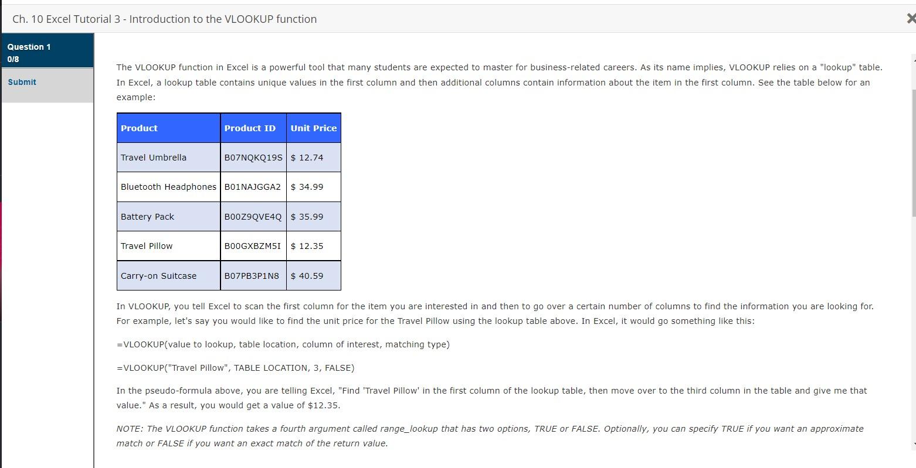916x468 pixels.
Task: Click the italic NOTE about range_lookup
Action: tap(490, 436)
